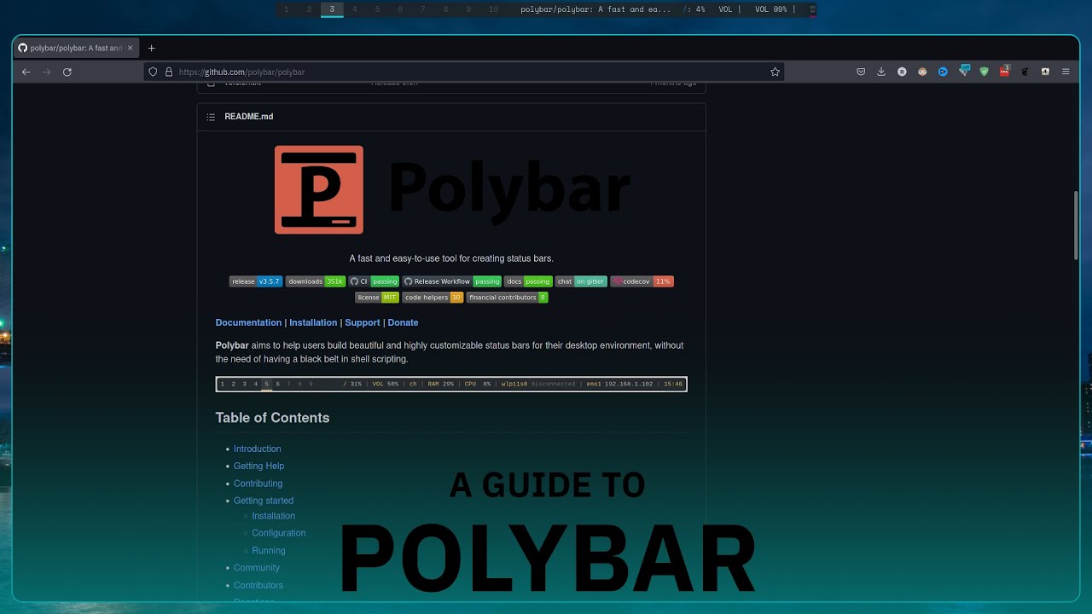Click the polybar sample bar screenshot

[x=451, y=384]
